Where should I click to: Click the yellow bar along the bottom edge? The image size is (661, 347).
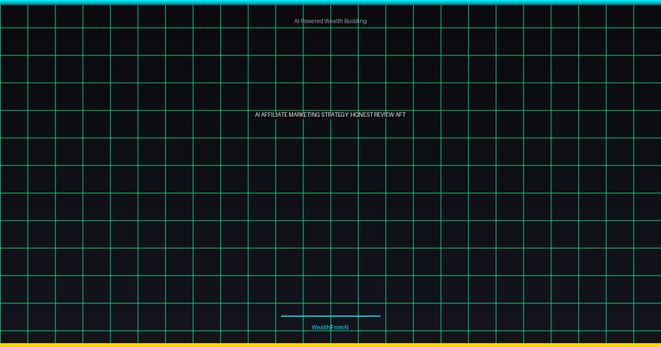[x=330, y=344]
